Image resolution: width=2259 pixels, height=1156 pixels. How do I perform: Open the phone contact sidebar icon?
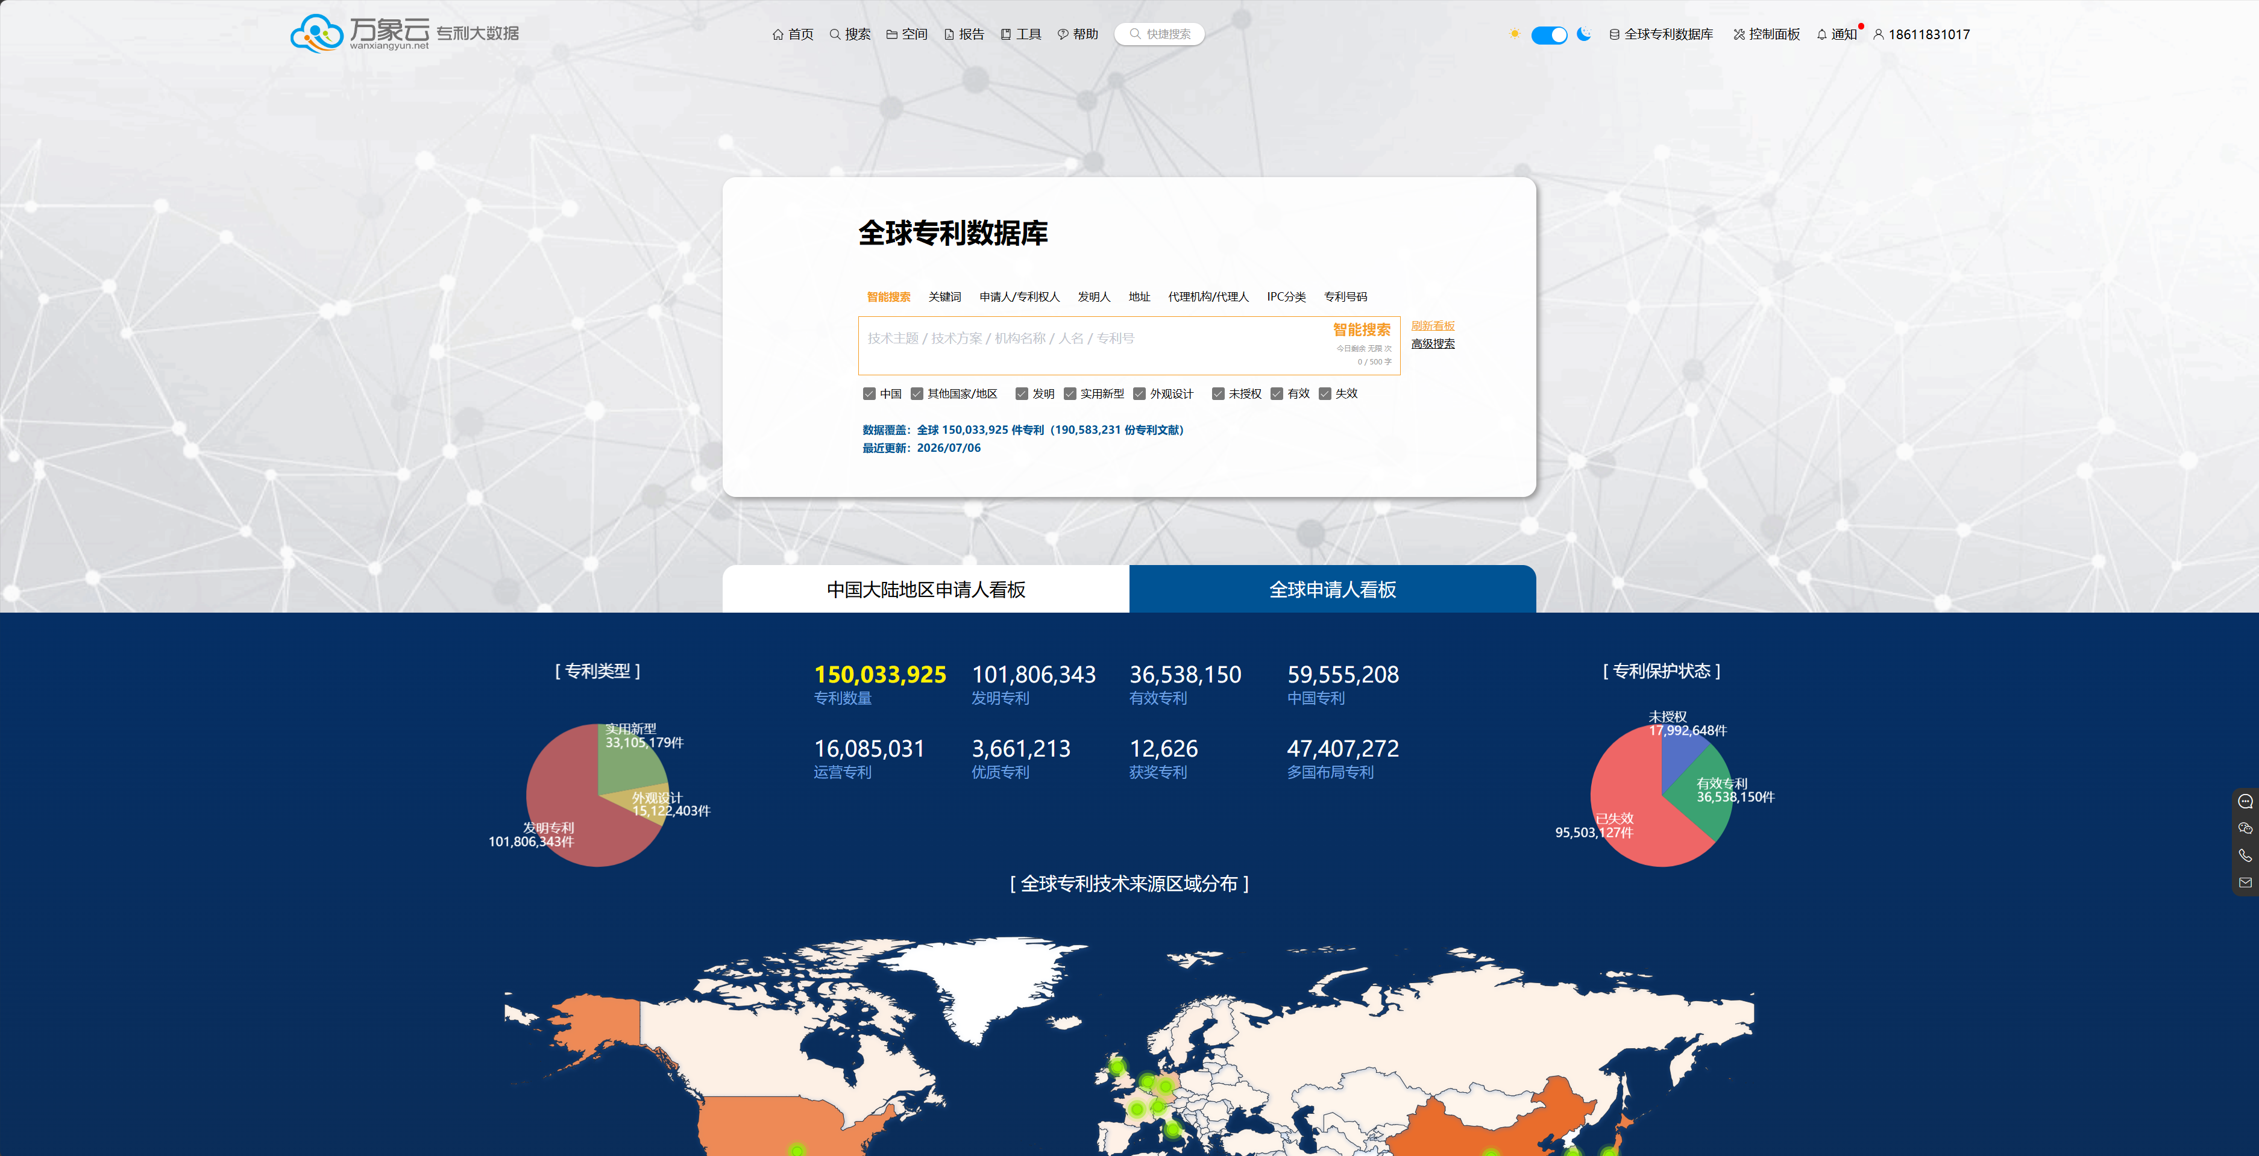click(2245, 855)
